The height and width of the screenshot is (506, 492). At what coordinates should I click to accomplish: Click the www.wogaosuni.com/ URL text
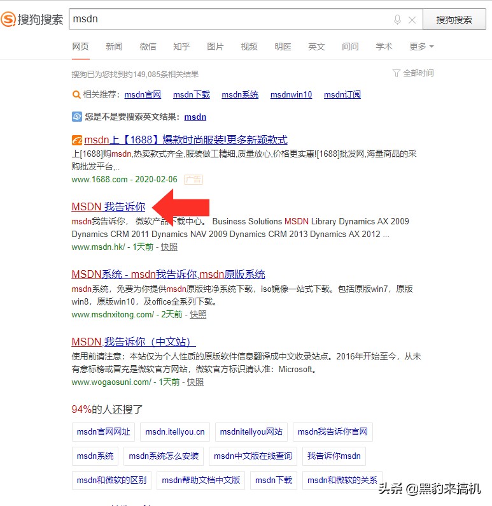[111, 382]
